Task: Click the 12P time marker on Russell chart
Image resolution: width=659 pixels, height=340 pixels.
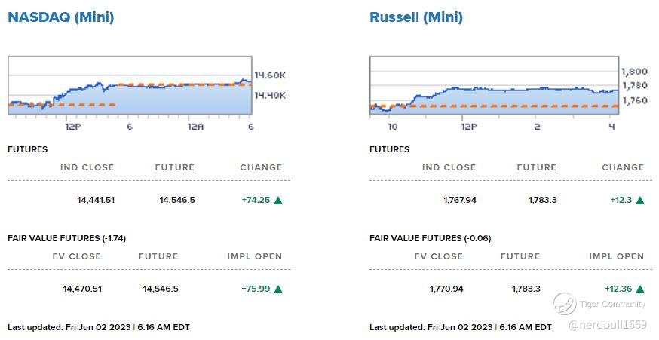Action: [469, 127]
